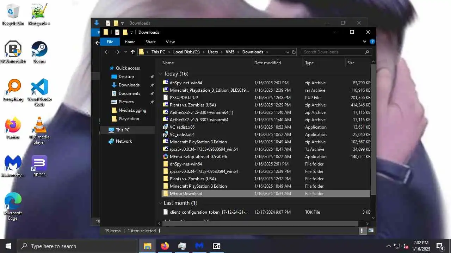Open the Everything search shortcut
The image size is (451, 253).
point(13,90)
